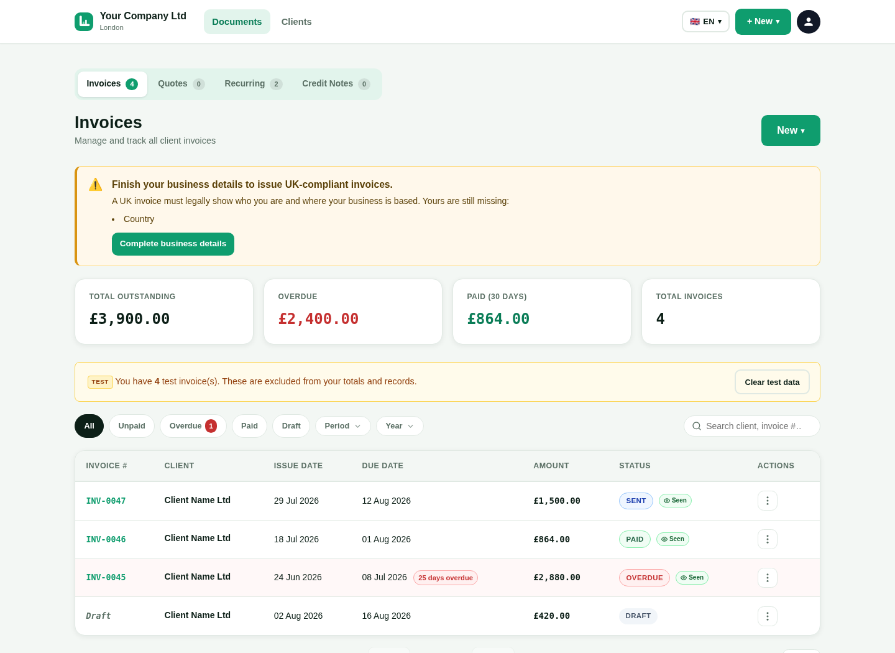This screenshot has height=653, width=895.
Task: Click the Seen badge on INV-0047
Action: click(675, 501)
